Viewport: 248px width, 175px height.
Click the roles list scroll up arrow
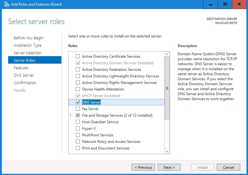(167, 54)
